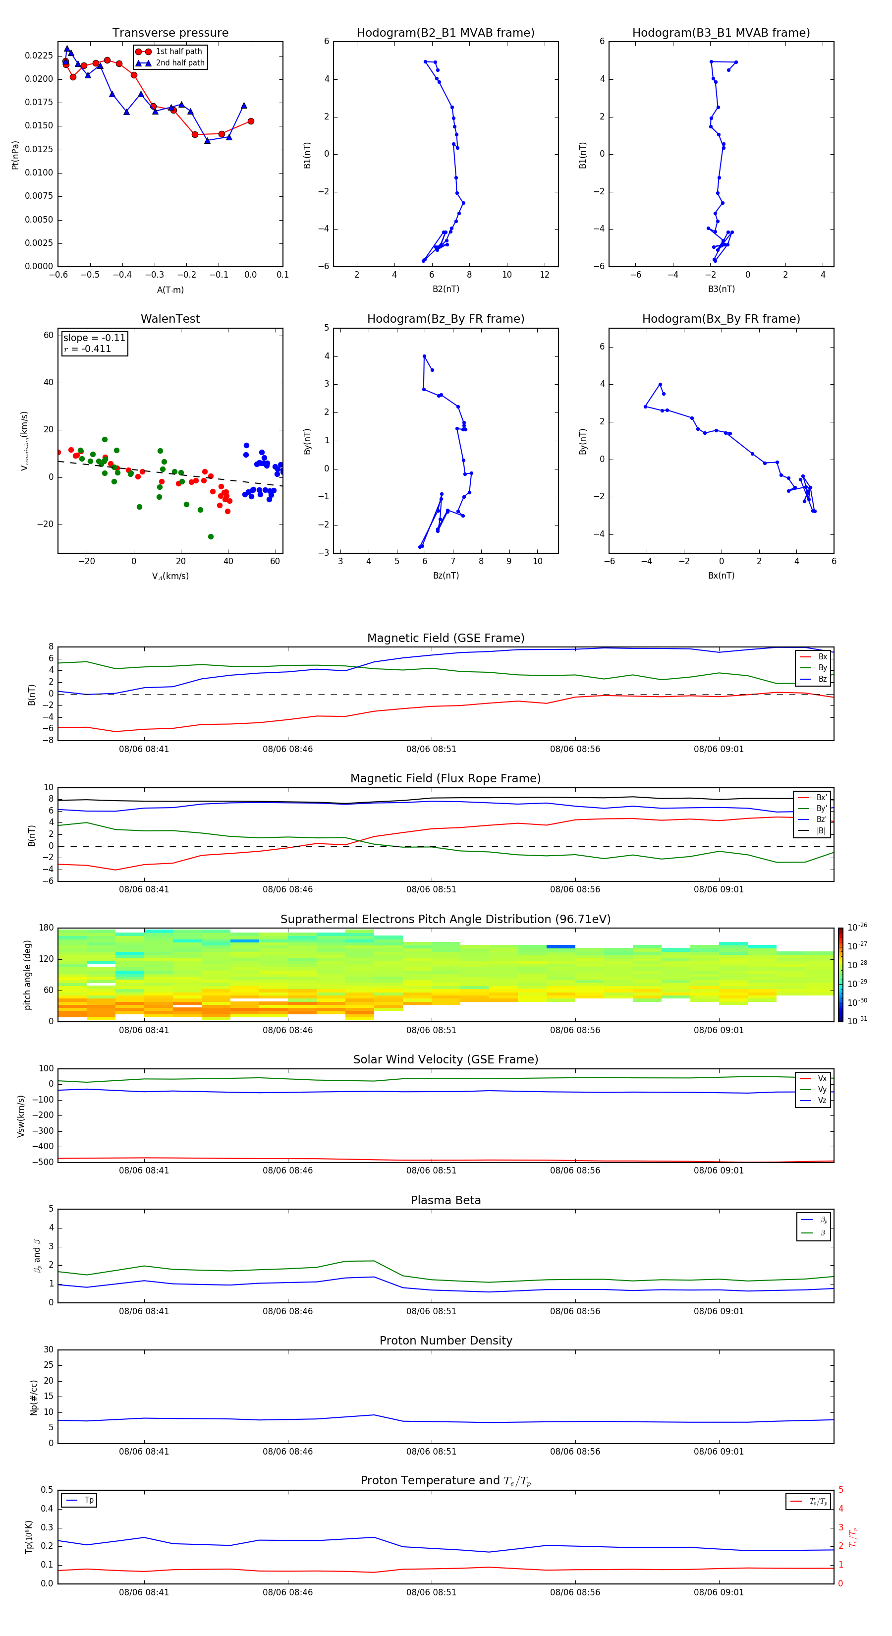
Task: Click the 'Hodogram(Bx_By FR frame)' title
Action: [721, 319]
